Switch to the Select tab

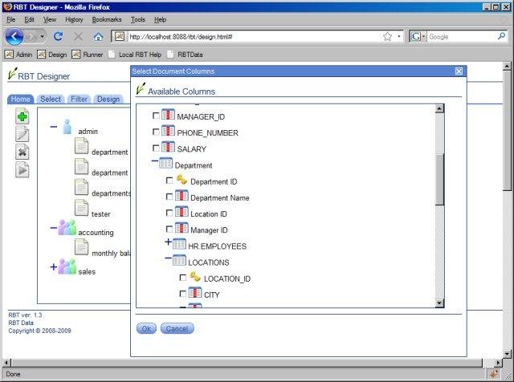[x=51, y=99]
